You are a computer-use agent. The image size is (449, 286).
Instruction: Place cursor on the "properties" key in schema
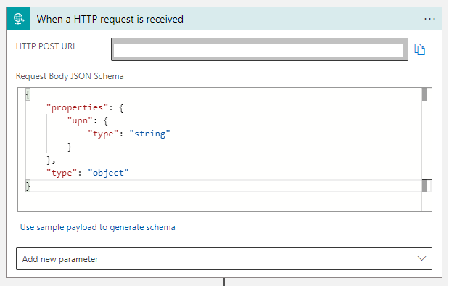pos(78,107)
